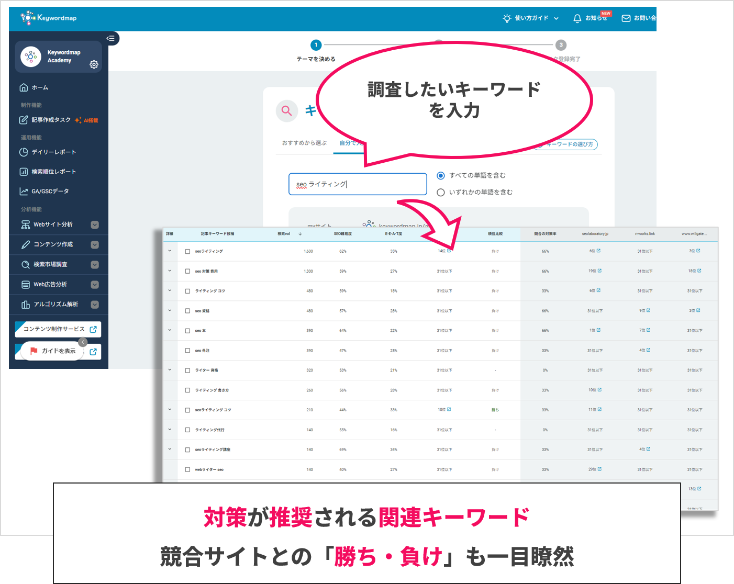Expand the Webサイト分析 menu chevron

pyautogui.click(x=95, y=225)
